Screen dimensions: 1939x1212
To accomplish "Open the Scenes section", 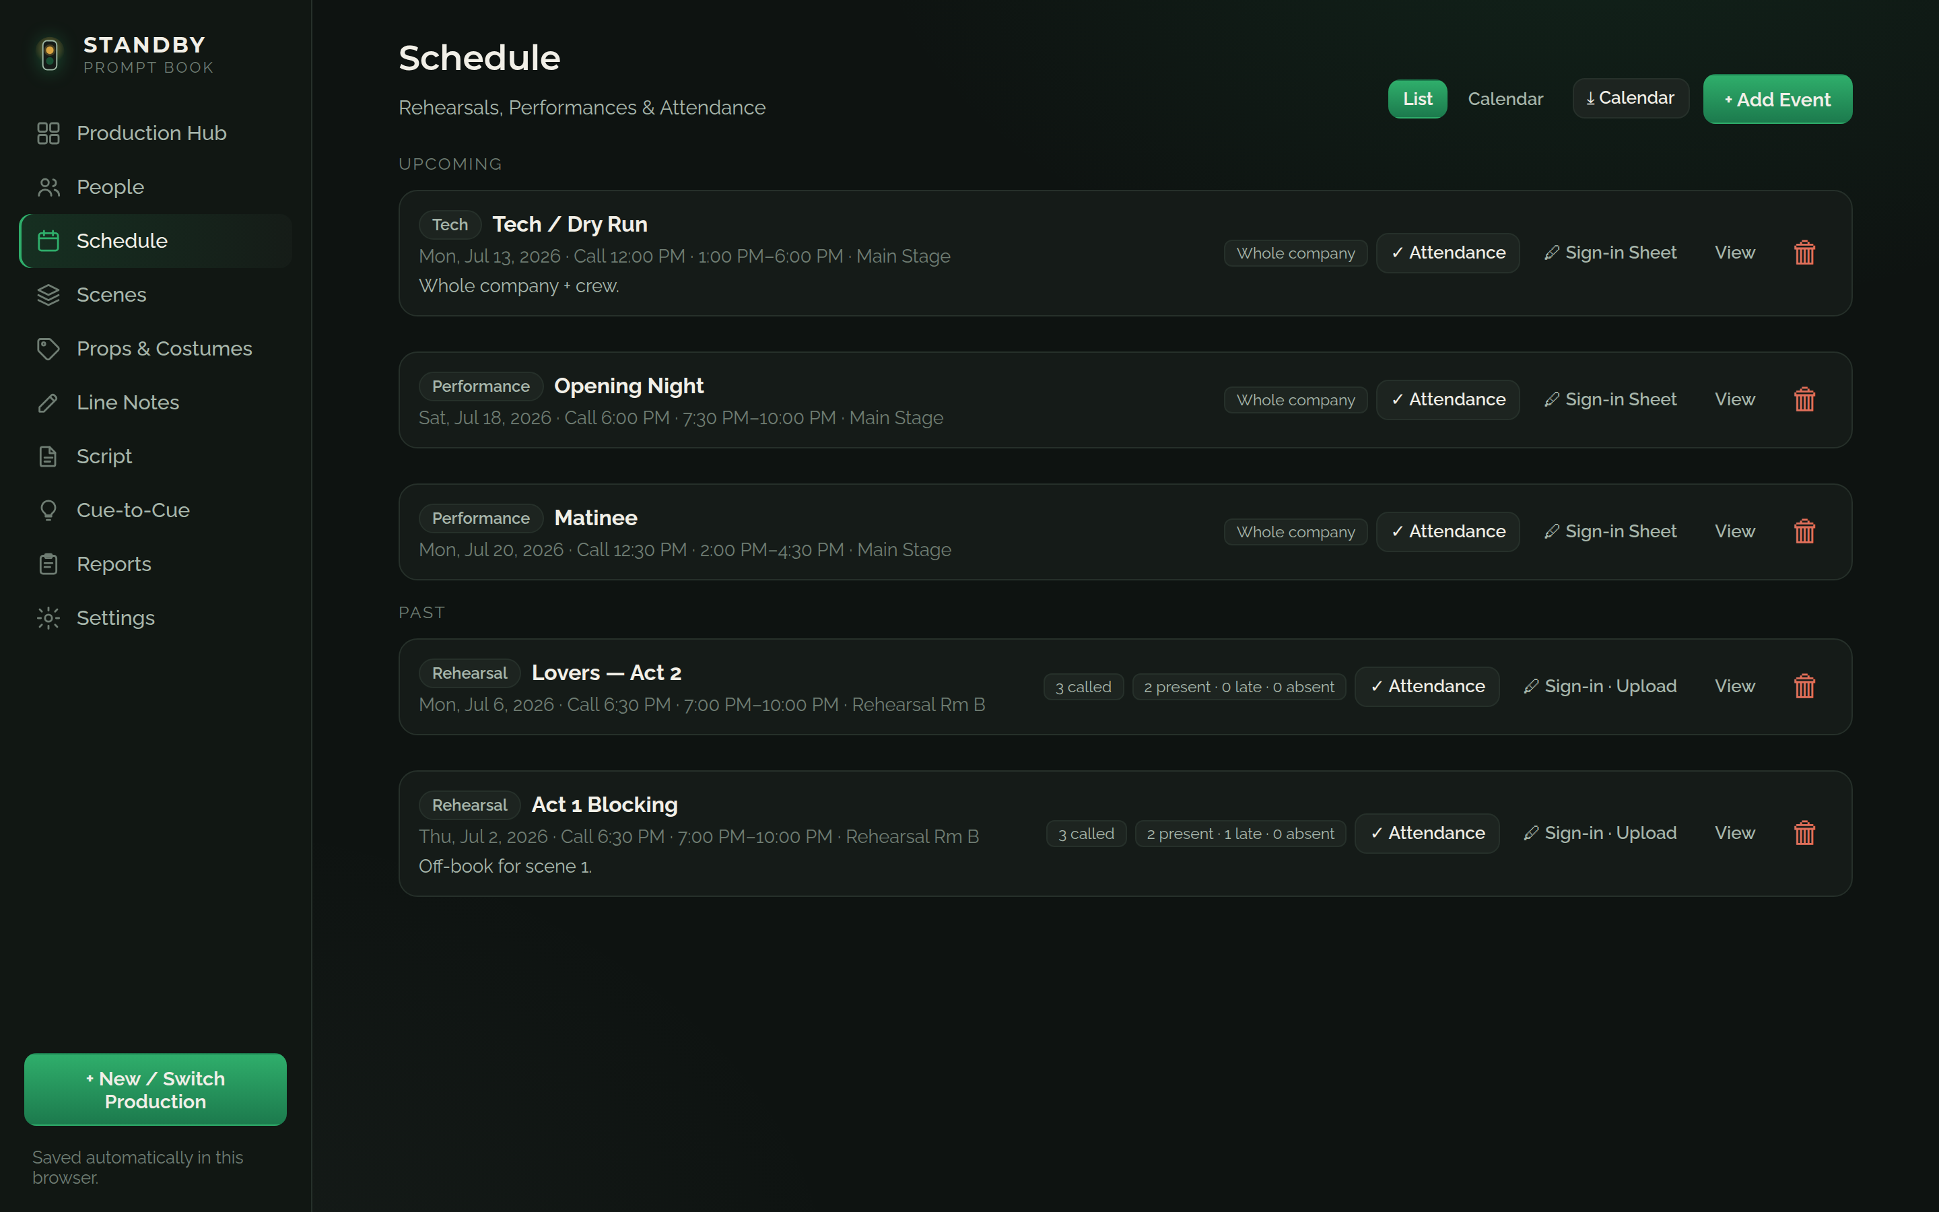I will pos(156,295).
